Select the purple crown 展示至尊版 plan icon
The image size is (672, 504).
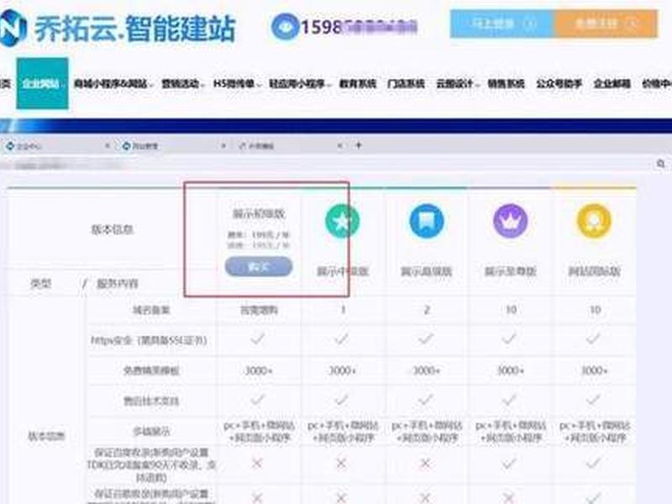click(x=510, y=221)
